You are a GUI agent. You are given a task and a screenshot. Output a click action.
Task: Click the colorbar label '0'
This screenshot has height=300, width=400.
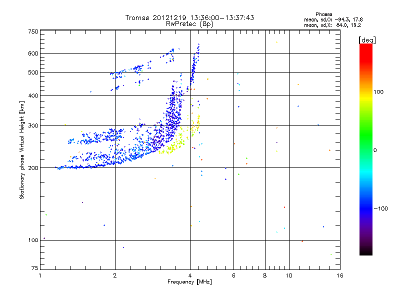pos(375,150)
